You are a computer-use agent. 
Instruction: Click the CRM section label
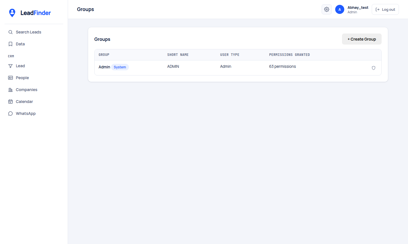tap(11, 56)
